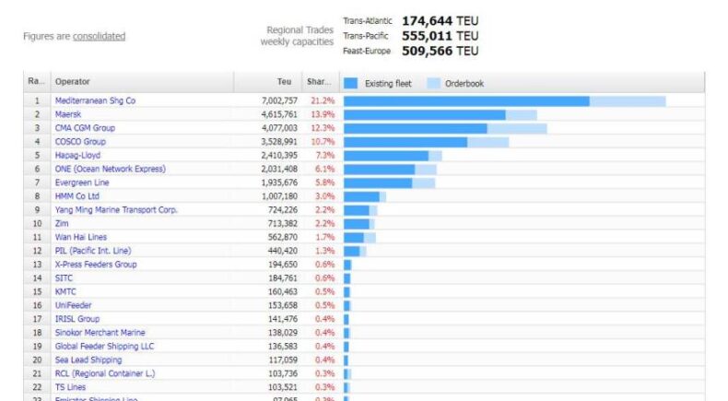
Task: Click the HMM Co Ltd link
Action: (x=77, y=196)
